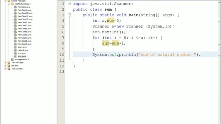Screen dimensions: 221x124
Task: Click 'println' on line 10
Action: pos(127,55)
